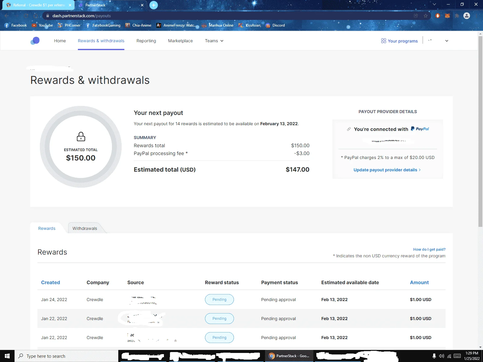Open the Windows Start menu
The width and height of the screenshot is (483, 362).
[x=7, y=356]
